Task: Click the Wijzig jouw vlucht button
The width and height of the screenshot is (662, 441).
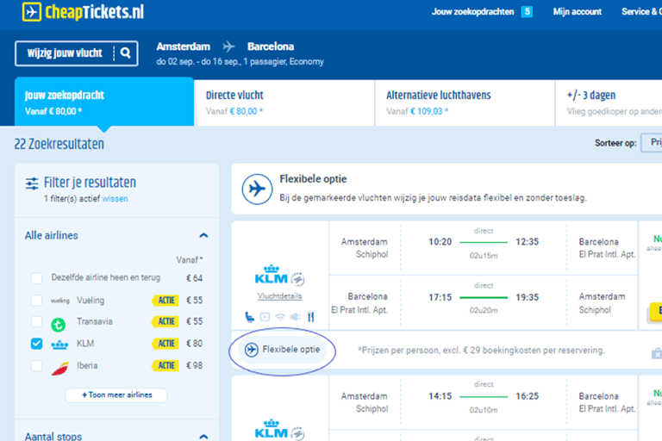Action: pyautogui.click(x=77, y=53)
